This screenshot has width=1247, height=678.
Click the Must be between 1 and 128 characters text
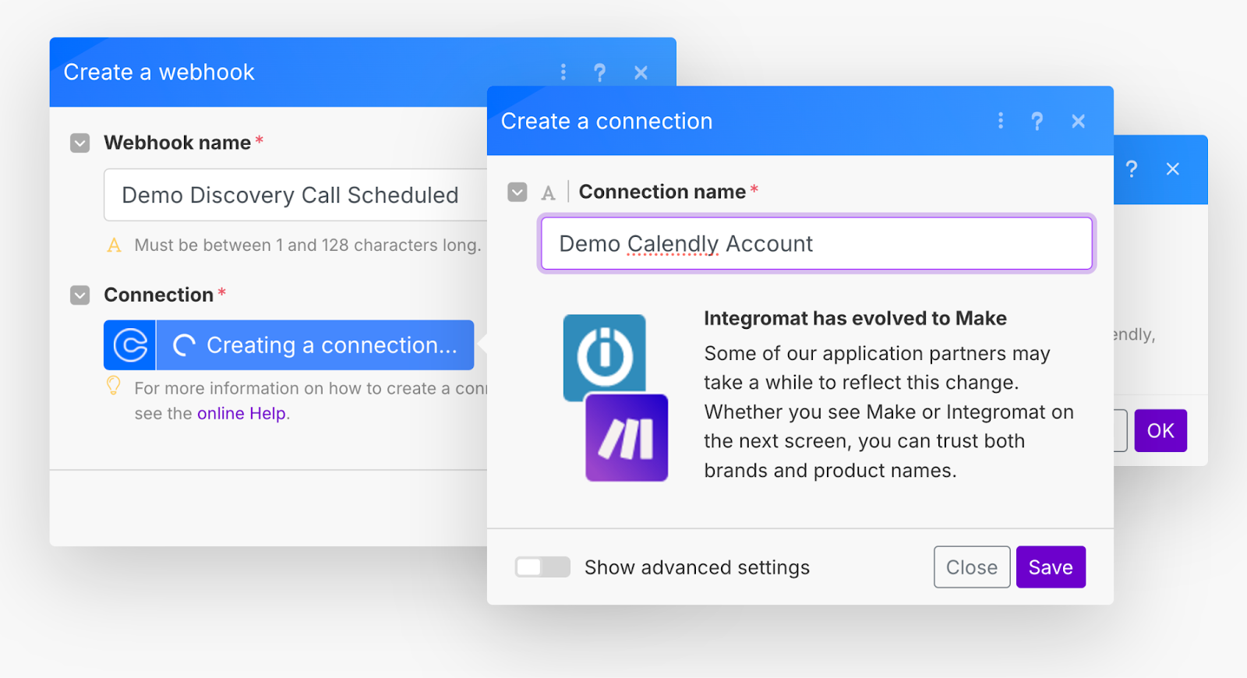[x=307, y=245]
